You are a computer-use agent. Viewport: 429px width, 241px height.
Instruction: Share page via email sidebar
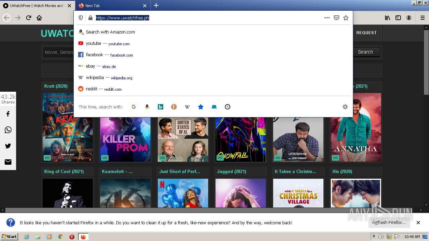8,162
